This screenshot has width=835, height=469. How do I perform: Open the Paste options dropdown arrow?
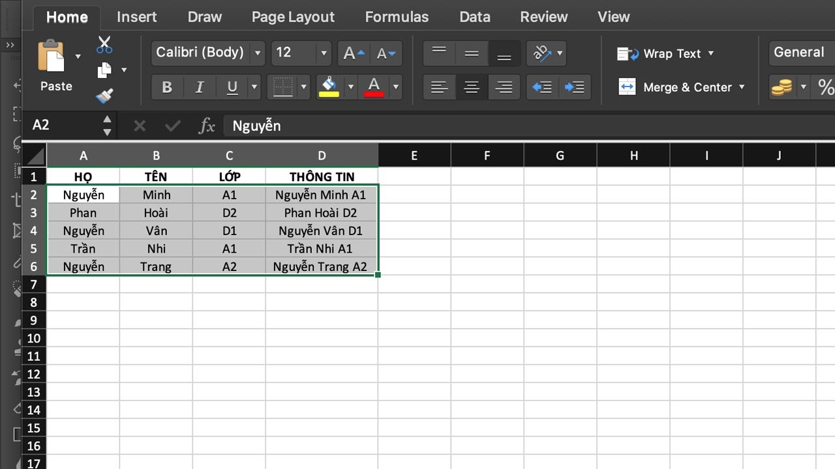pyautogui.click(x=78, y=57)
